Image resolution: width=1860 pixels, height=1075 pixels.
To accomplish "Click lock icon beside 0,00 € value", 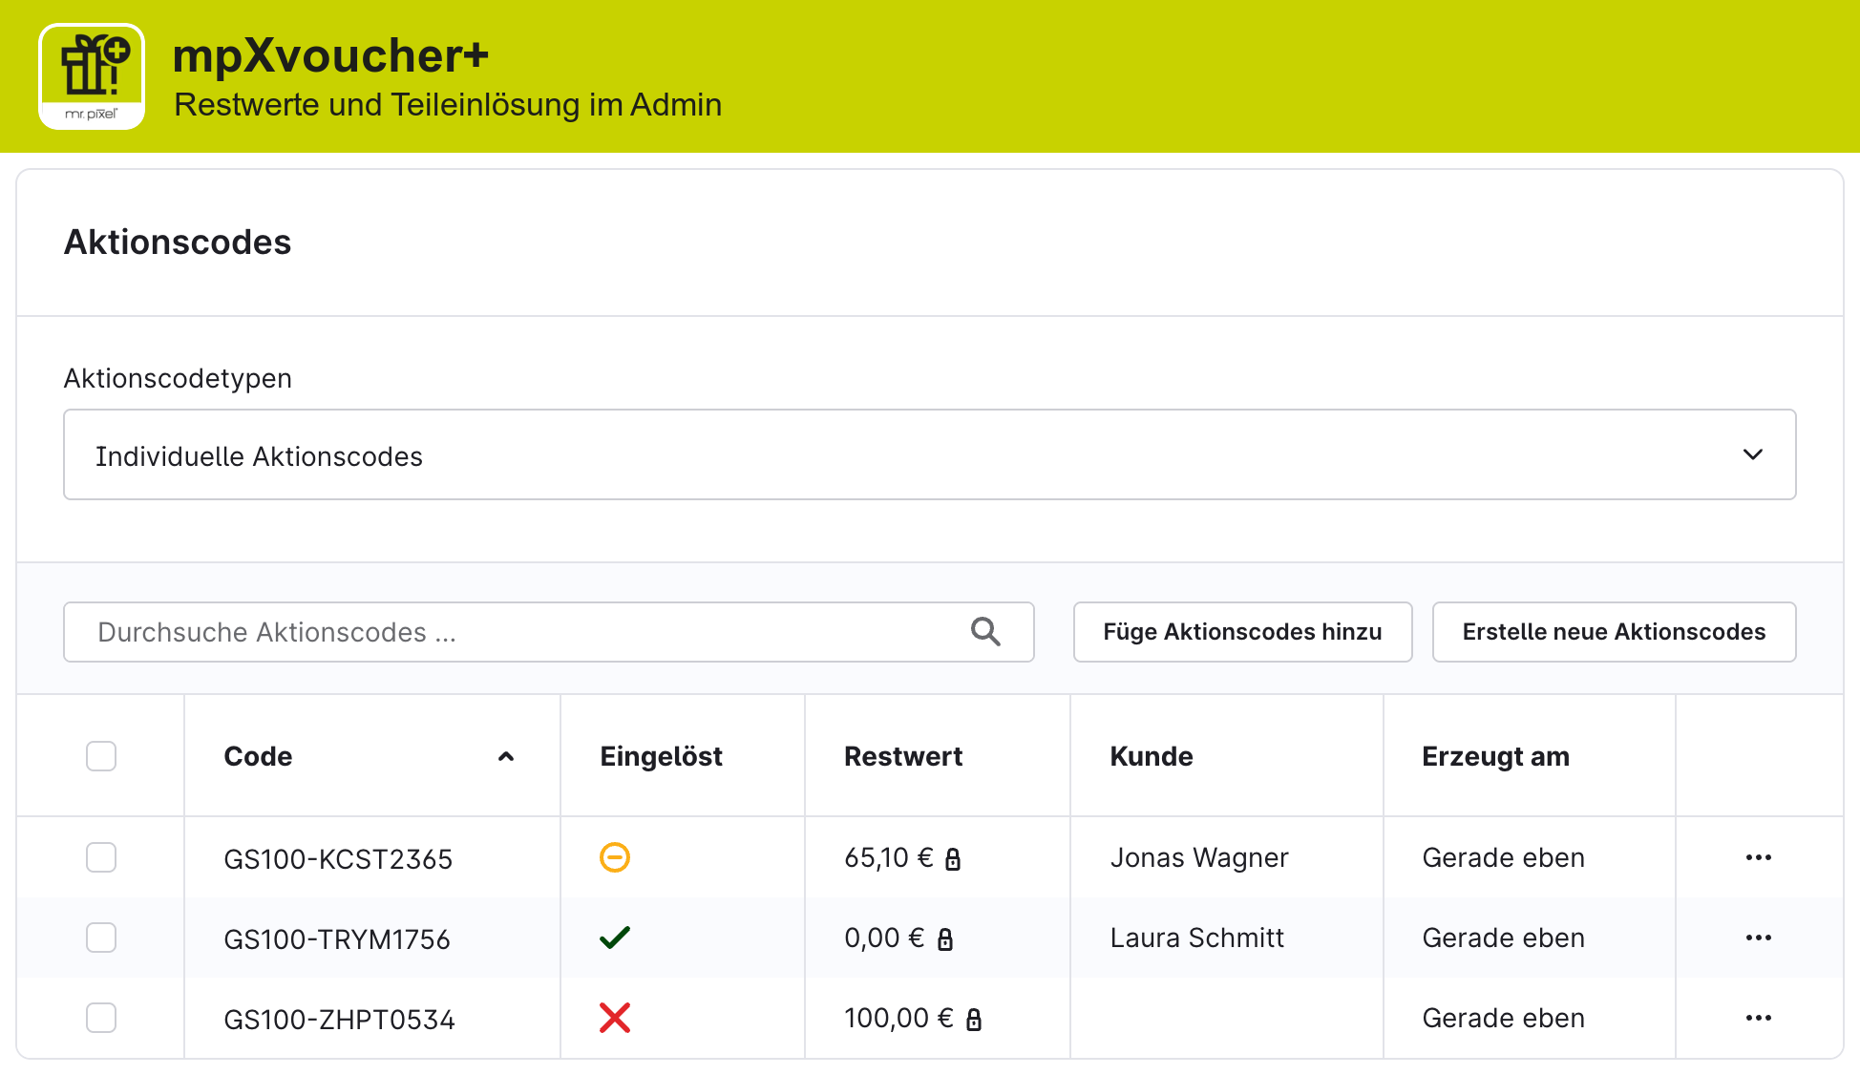I will 945,939.
